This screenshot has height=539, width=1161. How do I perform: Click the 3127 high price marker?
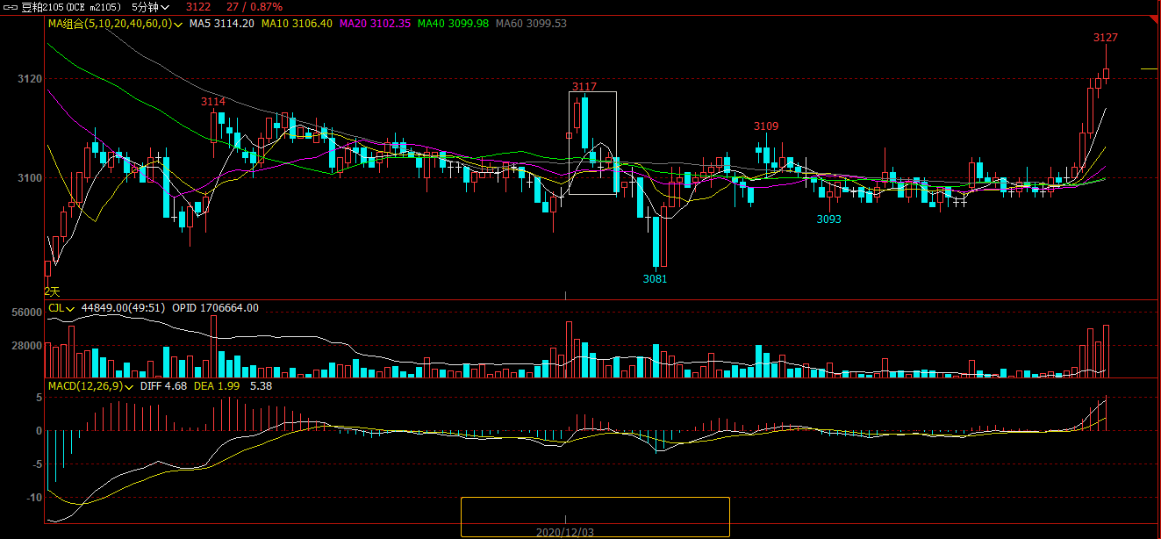pyautogui.click(x=1105, y=38)
